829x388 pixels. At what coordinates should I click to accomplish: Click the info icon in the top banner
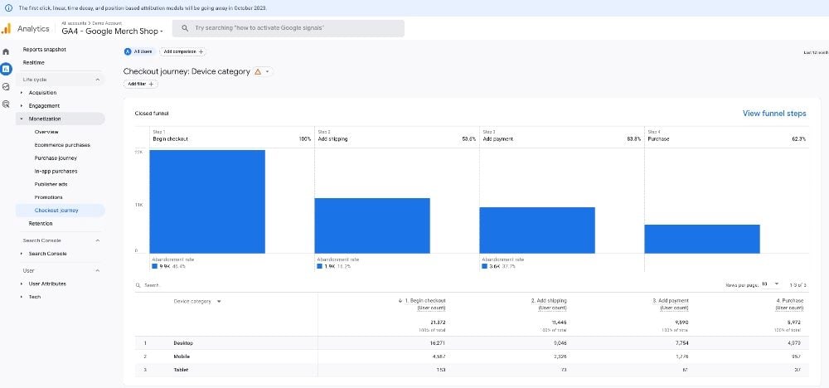point(8,8)
